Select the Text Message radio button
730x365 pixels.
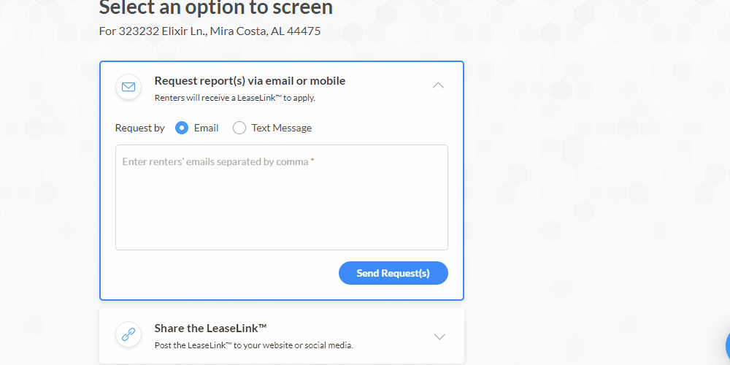click(x=239, y=128)
